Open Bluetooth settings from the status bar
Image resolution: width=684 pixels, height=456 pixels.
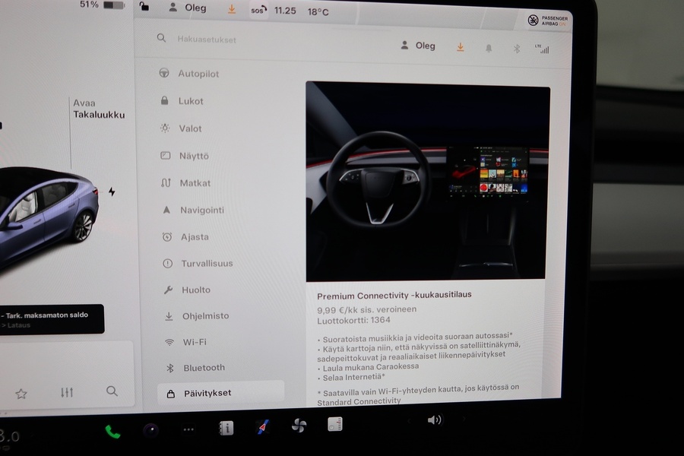pos(517,48)
